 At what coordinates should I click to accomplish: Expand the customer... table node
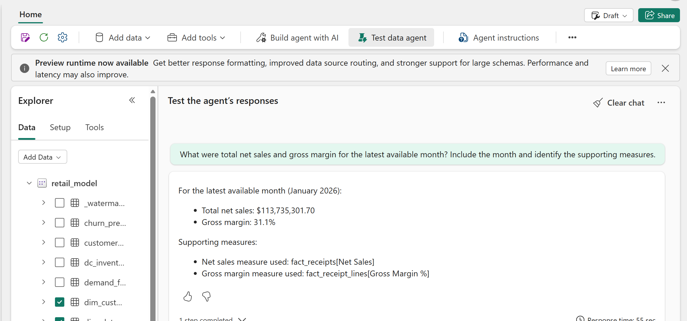pyautogui.click(x=44, y=243)
